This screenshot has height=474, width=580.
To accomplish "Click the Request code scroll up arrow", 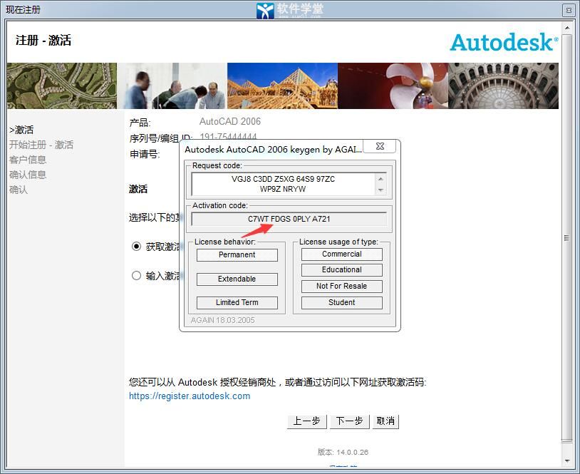I will 380,179.
